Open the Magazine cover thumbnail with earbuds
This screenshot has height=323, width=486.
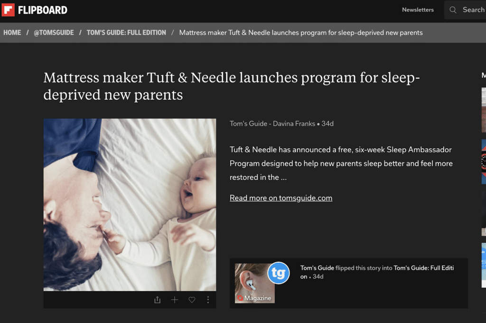click(254, 284)
